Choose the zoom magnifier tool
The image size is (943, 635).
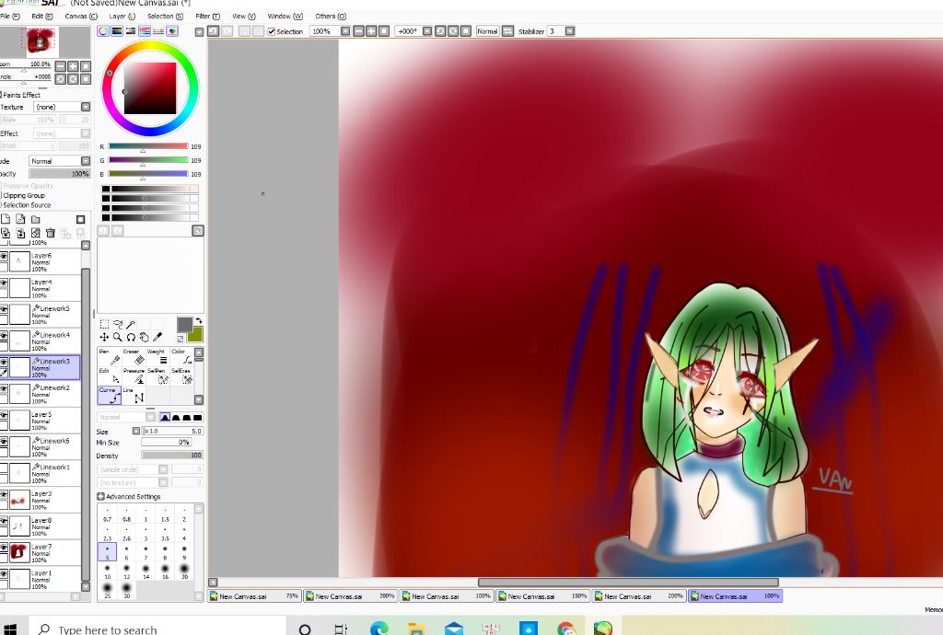click(x=117, y=337)
